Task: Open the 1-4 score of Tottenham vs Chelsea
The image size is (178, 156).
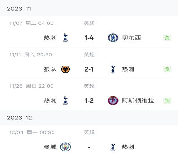Action: 89,38
